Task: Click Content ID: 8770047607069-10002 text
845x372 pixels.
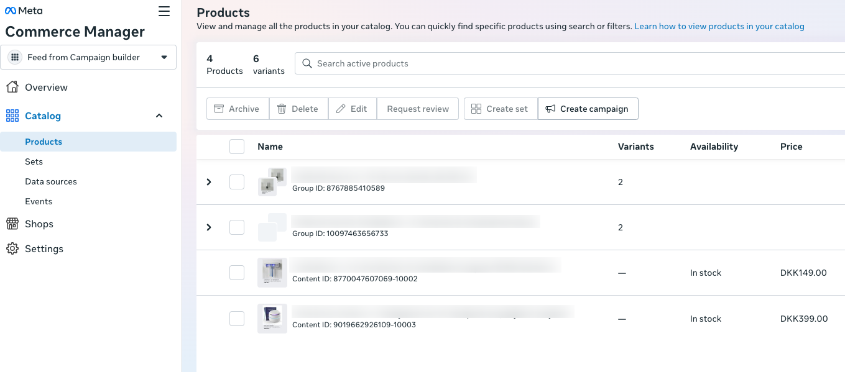Action: click(x=354, y=279)
